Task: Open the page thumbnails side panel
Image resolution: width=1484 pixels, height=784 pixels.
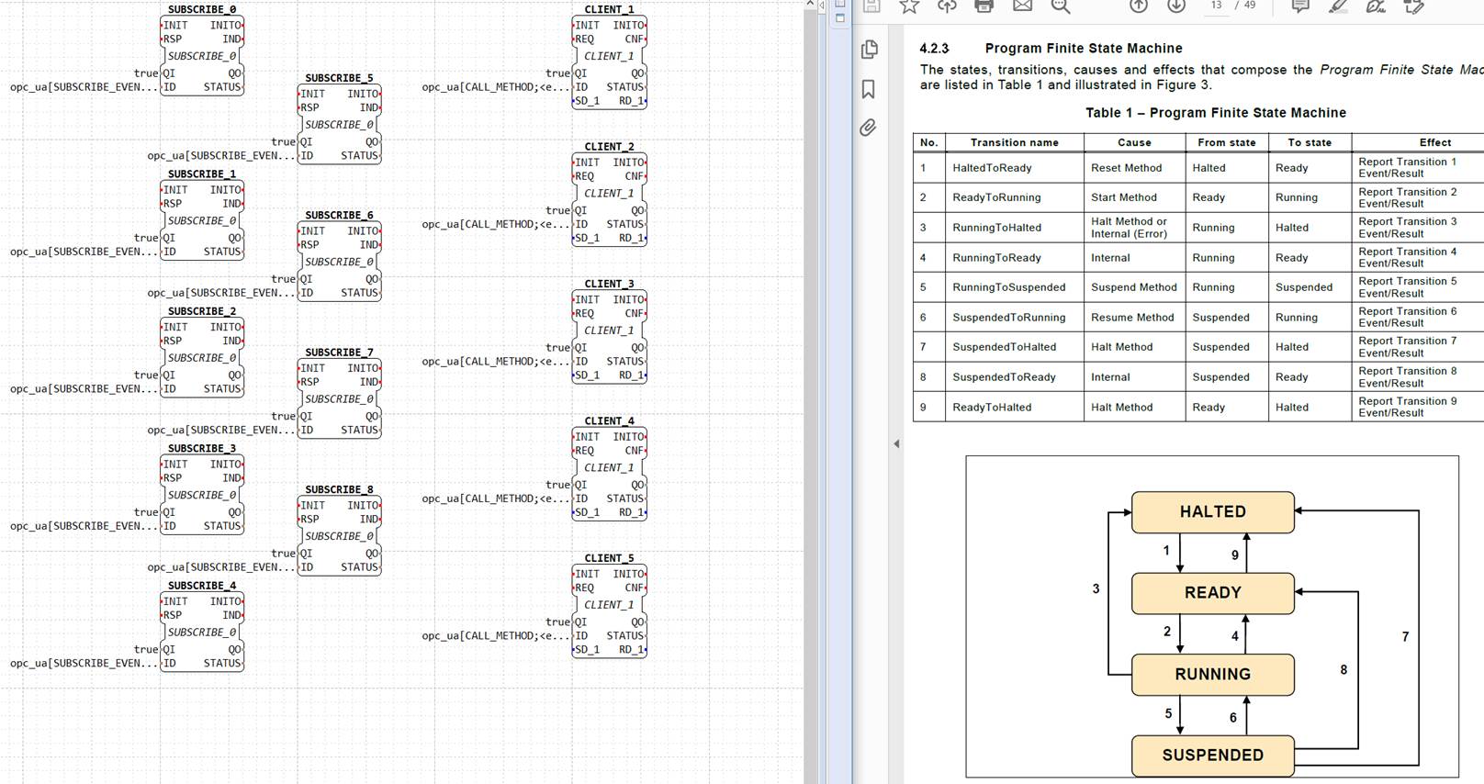Action: click(869, 50)
